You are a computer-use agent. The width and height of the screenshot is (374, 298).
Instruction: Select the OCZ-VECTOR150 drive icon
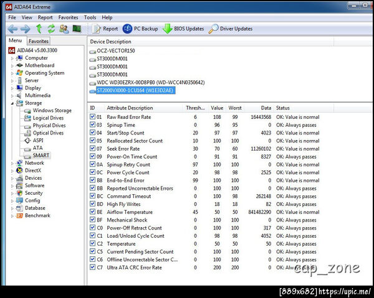pyautogui.click(x=92, y=51)
